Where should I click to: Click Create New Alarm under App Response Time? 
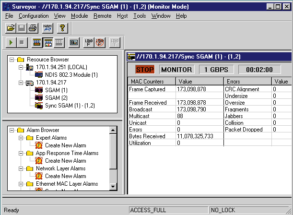click(x=66, y=161)
